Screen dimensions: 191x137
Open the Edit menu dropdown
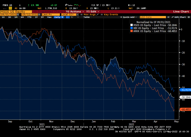click(93, 12)
